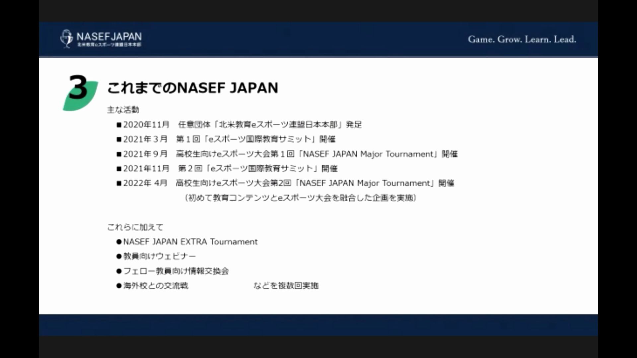
Task: Click the dark blue footer banner
Action: (x=318, y=325)
